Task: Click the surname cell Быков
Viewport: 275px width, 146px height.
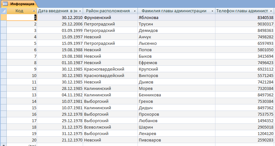Action: pyautogui.click(x=176, y=56)
